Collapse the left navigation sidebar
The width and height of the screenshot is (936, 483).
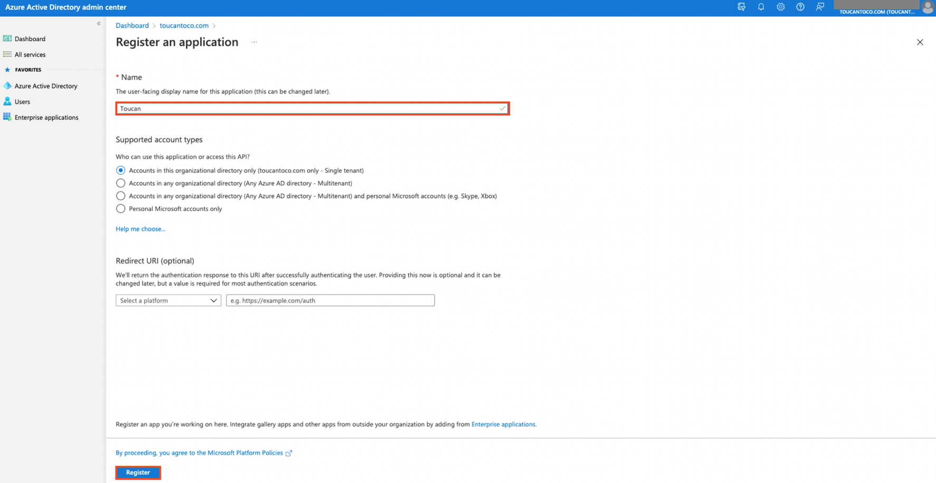click(99, 23)
